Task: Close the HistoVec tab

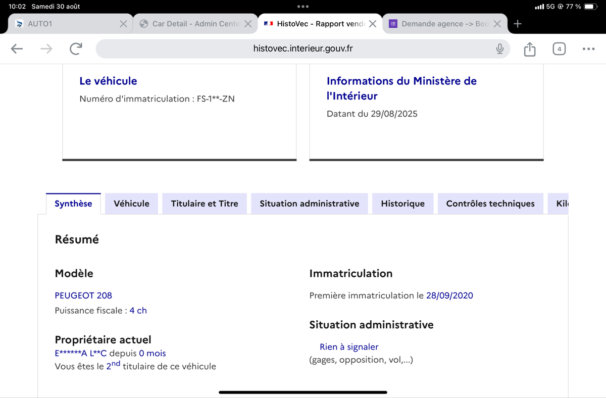Action: tap(372, 24)
